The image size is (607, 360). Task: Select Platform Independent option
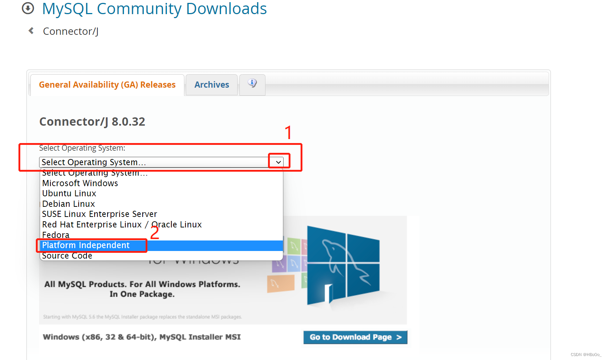162,245
